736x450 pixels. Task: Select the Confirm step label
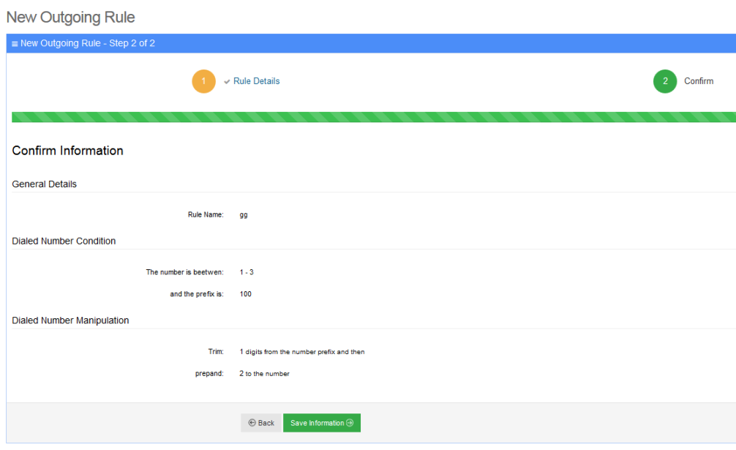coord(698,81)
